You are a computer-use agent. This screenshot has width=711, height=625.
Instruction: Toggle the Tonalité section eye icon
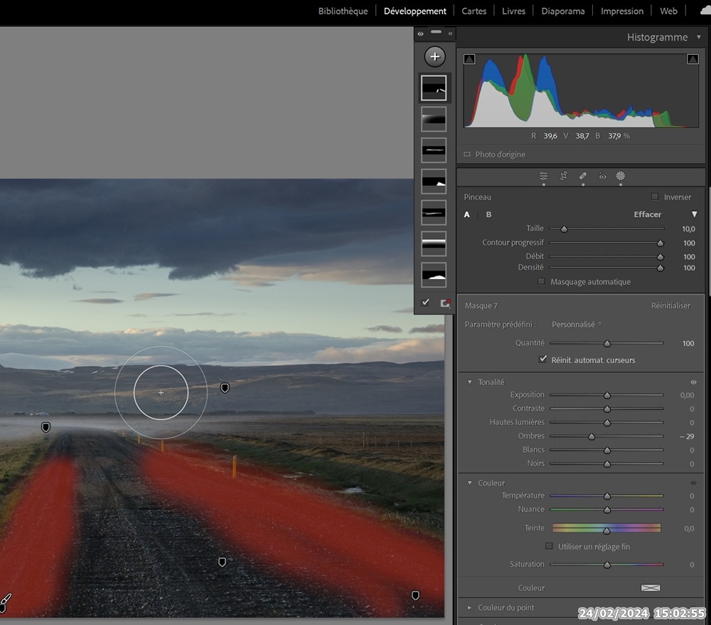pos(693,382)
